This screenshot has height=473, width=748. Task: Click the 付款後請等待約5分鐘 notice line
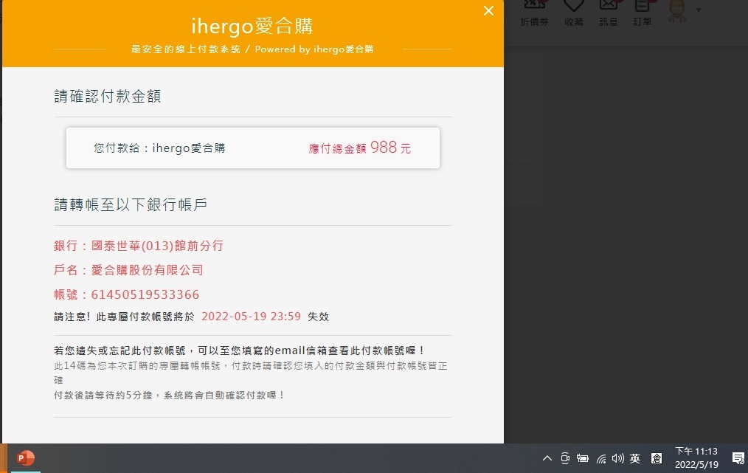click(170, 396)
